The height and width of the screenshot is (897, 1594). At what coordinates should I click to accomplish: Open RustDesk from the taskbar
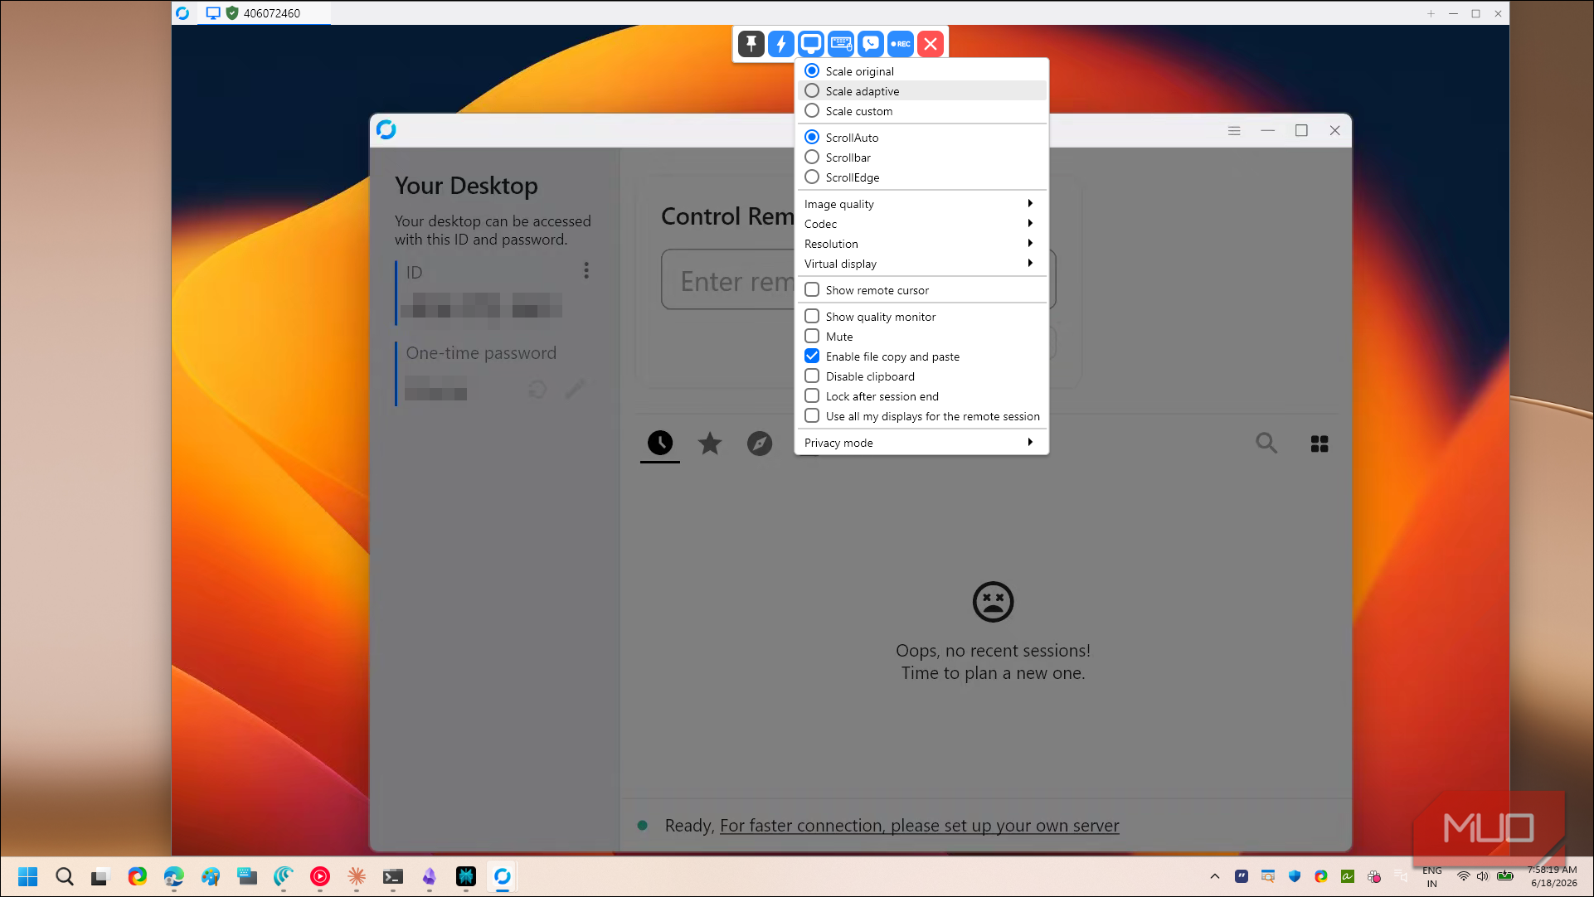[503, 876]
